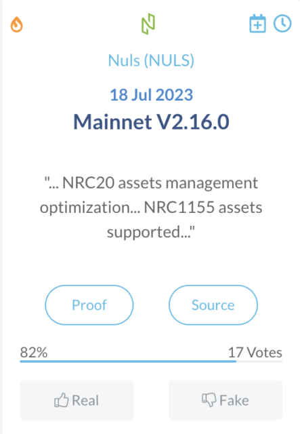Vote Fake on this event
Image resolution: width=300 pixels, height=434 pixels.
tap(226, 400)
